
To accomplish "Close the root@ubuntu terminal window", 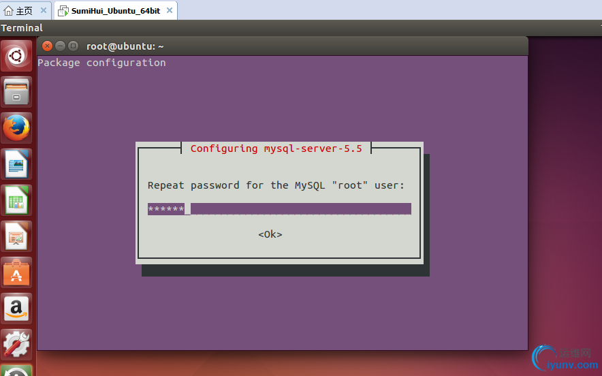I will tap(47, 46).
